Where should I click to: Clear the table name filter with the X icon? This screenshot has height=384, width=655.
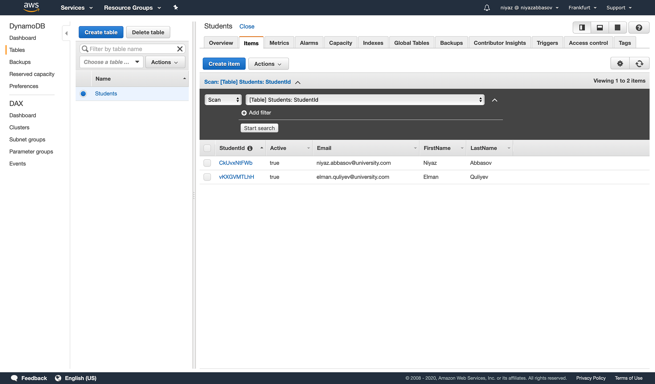pyautogui.click(x=180, y=49)
